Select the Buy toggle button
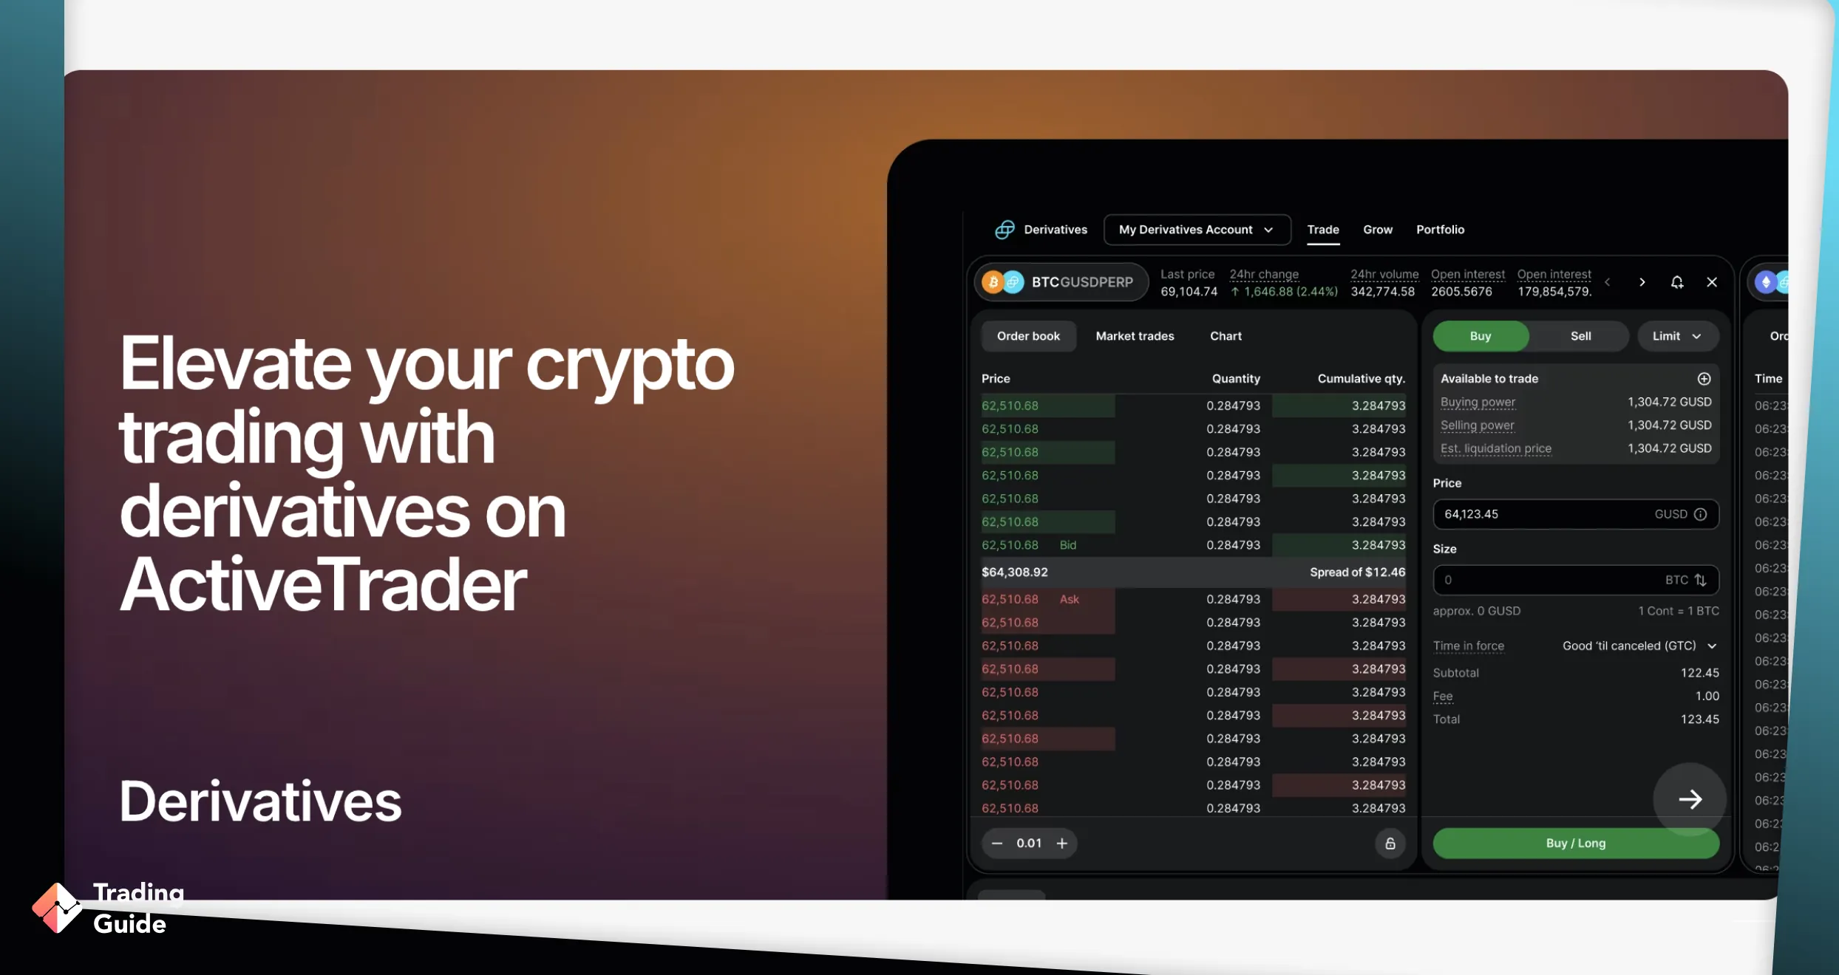This screenshot has width=1839, height=975. [1481, 335]
